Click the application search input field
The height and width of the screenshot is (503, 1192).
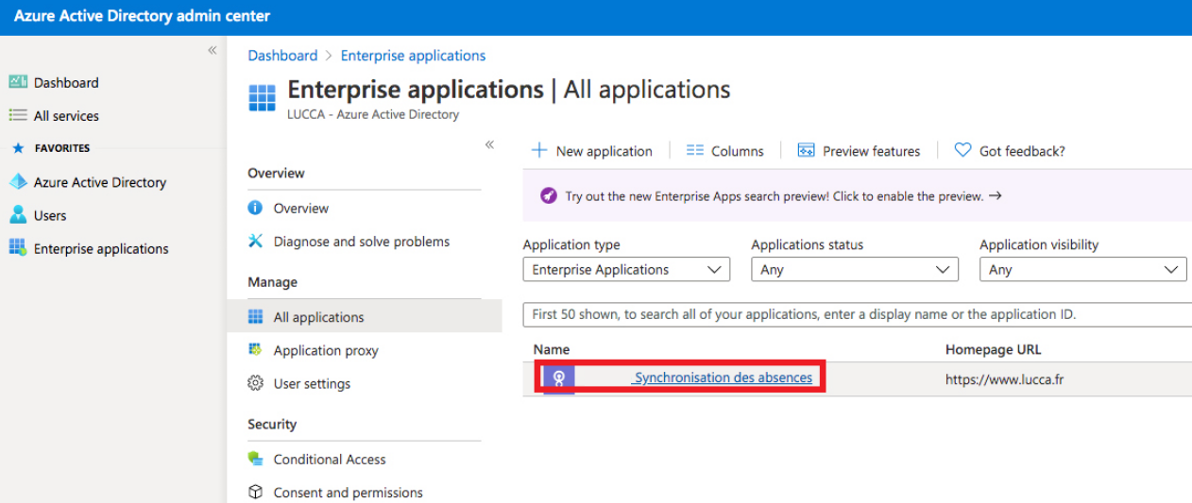click(858, 314)
